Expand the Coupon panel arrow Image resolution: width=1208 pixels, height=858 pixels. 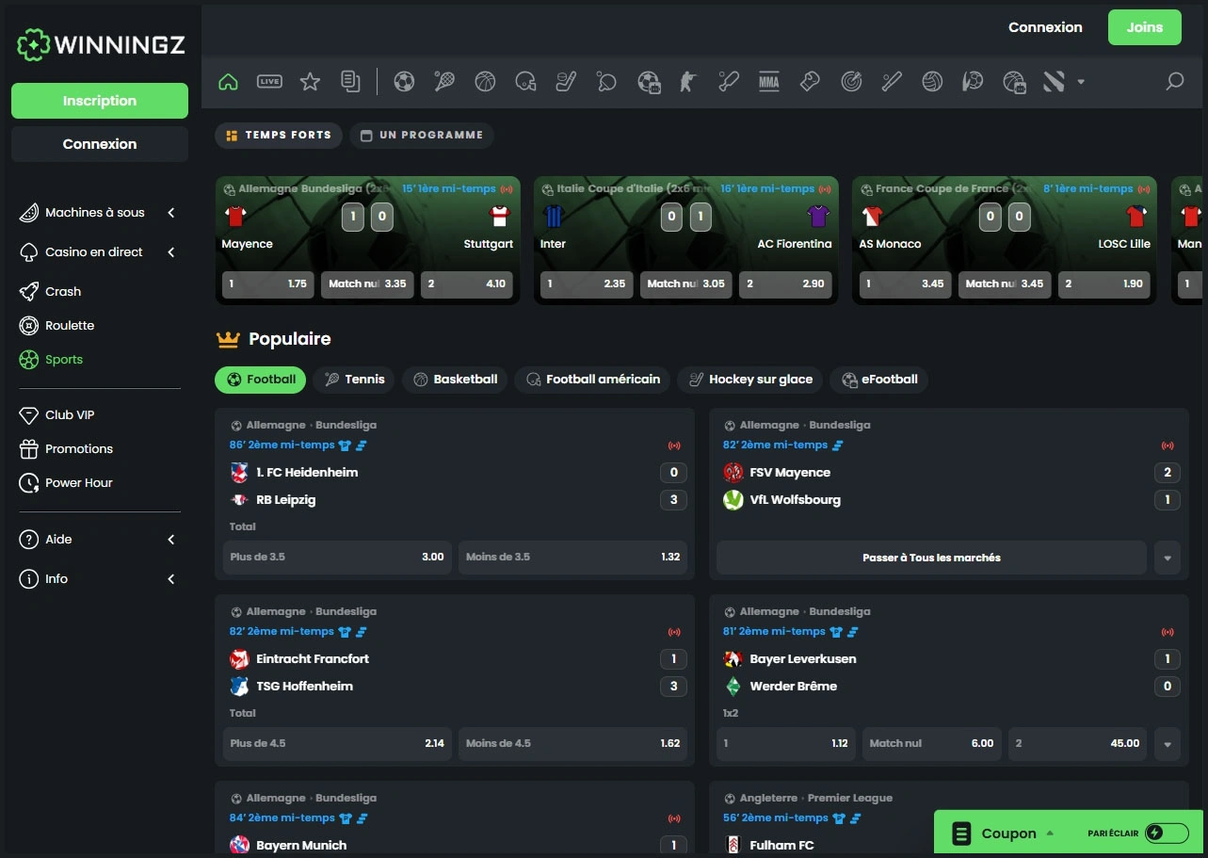click(1051, 833)
